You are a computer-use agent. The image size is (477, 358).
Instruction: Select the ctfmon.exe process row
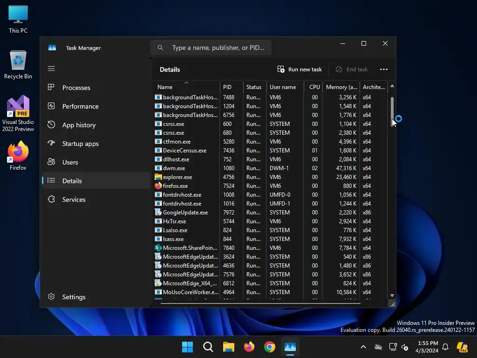pos(271,142)
